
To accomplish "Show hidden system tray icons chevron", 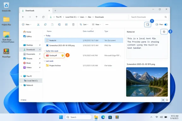I will point(151,117).
